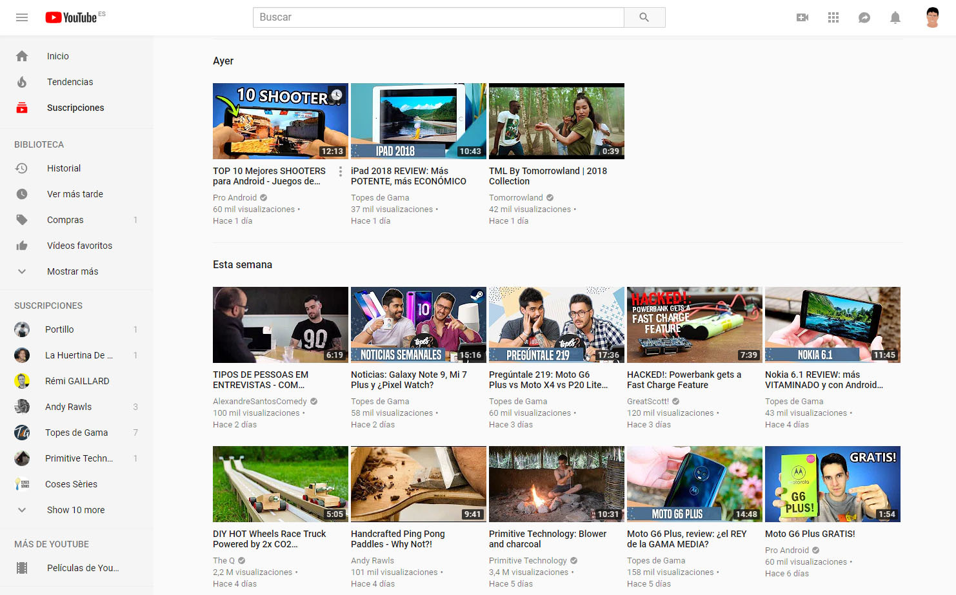
Task: Expand Mostrar más in Biblioteca
Action: coord(72,271)
